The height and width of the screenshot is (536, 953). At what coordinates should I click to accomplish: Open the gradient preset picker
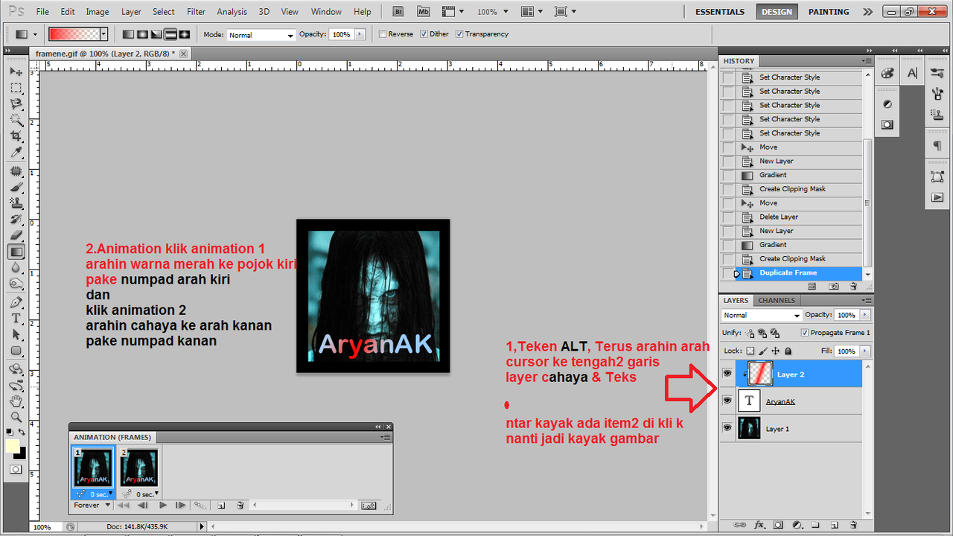104,34
